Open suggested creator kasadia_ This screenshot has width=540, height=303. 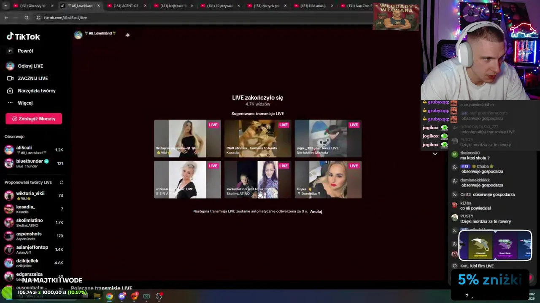(x=34, y=209)
